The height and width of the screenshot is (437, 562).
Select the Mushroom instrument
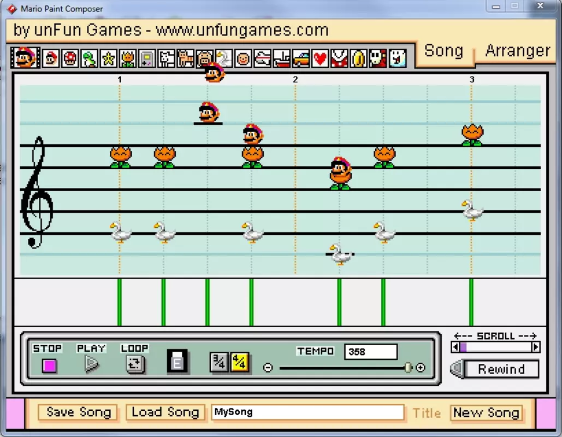tap(70, 58)
